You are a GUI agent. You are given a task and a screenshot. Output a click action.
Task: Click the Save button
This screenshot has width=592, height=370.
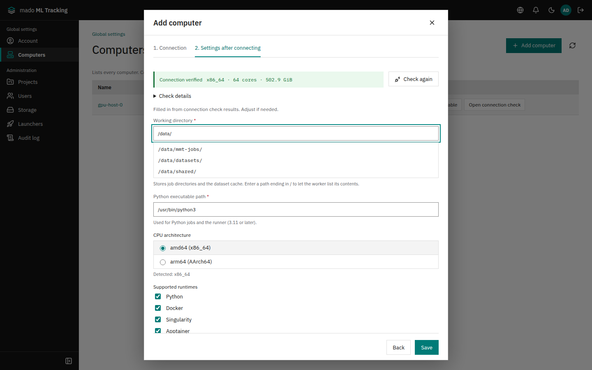[x=427, y=347]
